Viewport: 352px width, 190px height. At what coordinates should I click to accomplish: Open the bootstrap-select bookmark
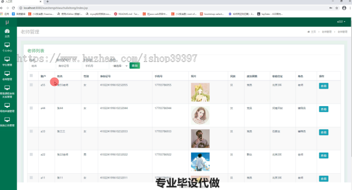[212, 14]
